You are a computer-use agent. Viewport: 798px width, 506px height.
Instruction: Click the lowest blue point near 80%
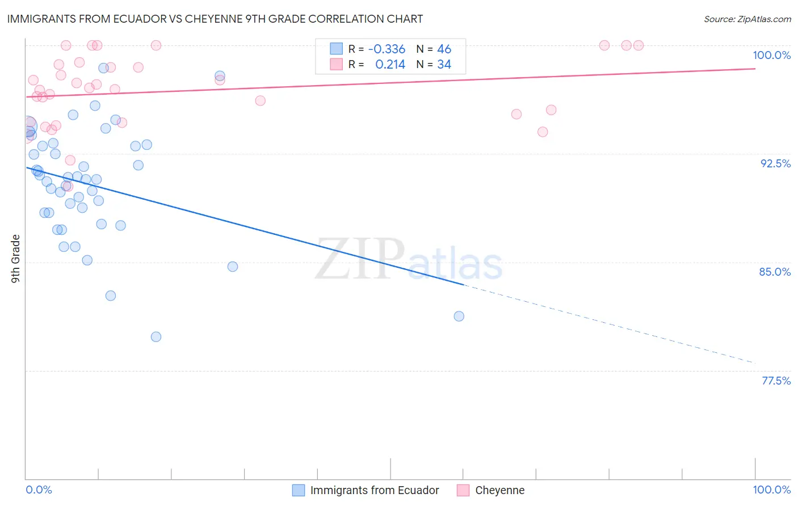tap(156, 337)
